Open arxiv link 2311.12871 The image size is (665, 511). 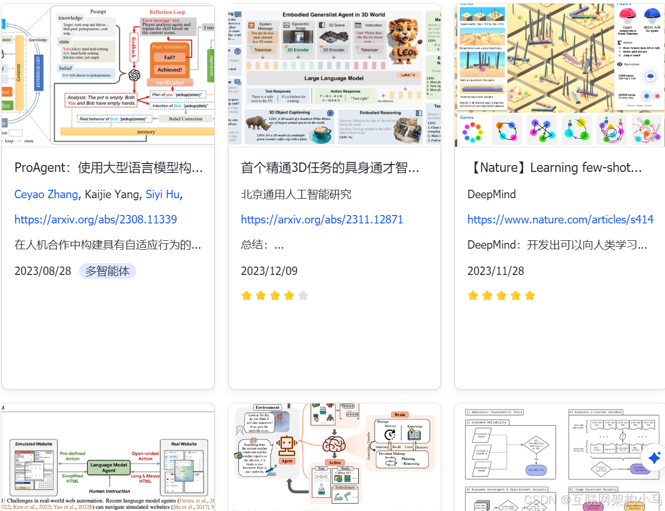tap(322, 220)
